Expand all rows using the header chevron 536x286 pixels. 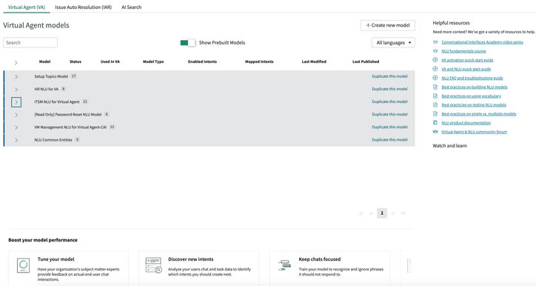16,62
